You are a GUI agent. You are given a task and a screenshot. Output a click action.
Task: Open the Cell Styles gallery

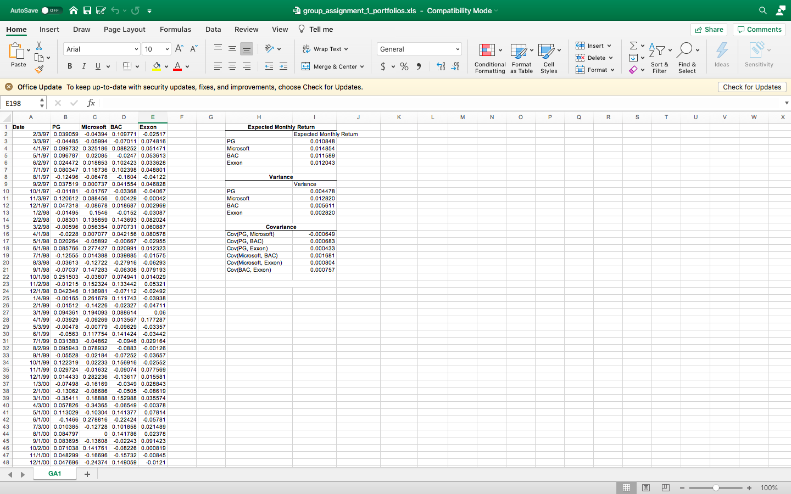pos(549,58)
